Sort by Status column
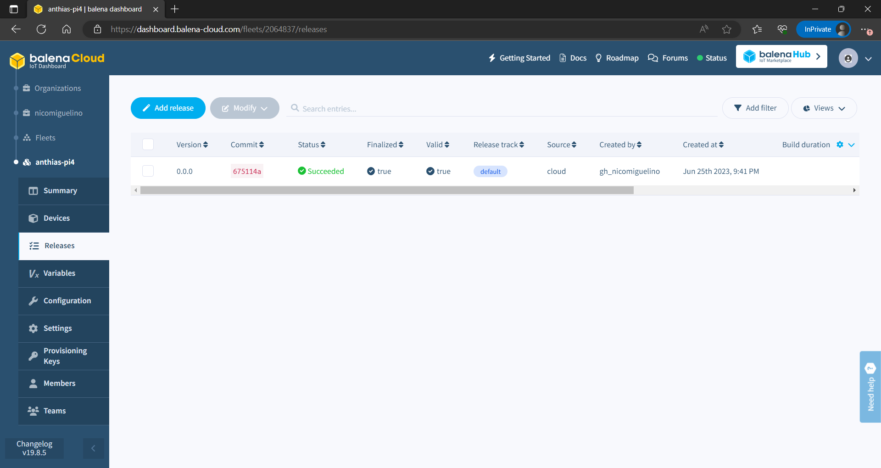 tap(312, 145)
